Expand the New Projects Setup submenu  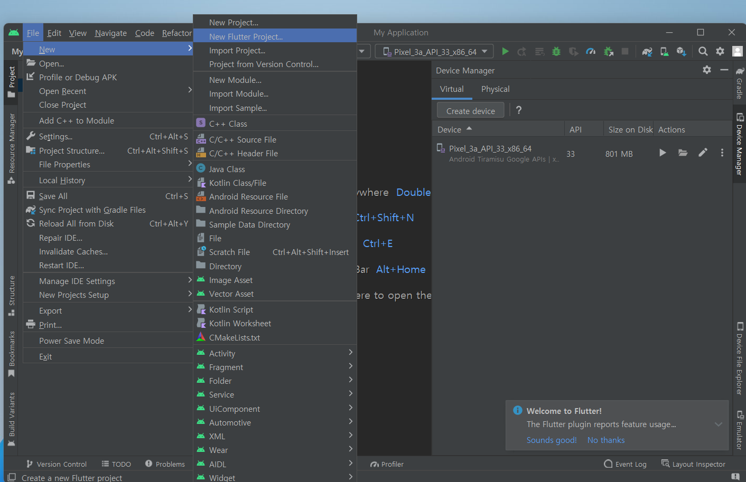tap(108, 295)
